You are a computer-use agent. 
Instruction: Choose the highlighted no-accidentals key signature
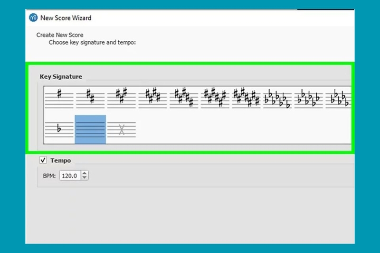pos(90,130)
